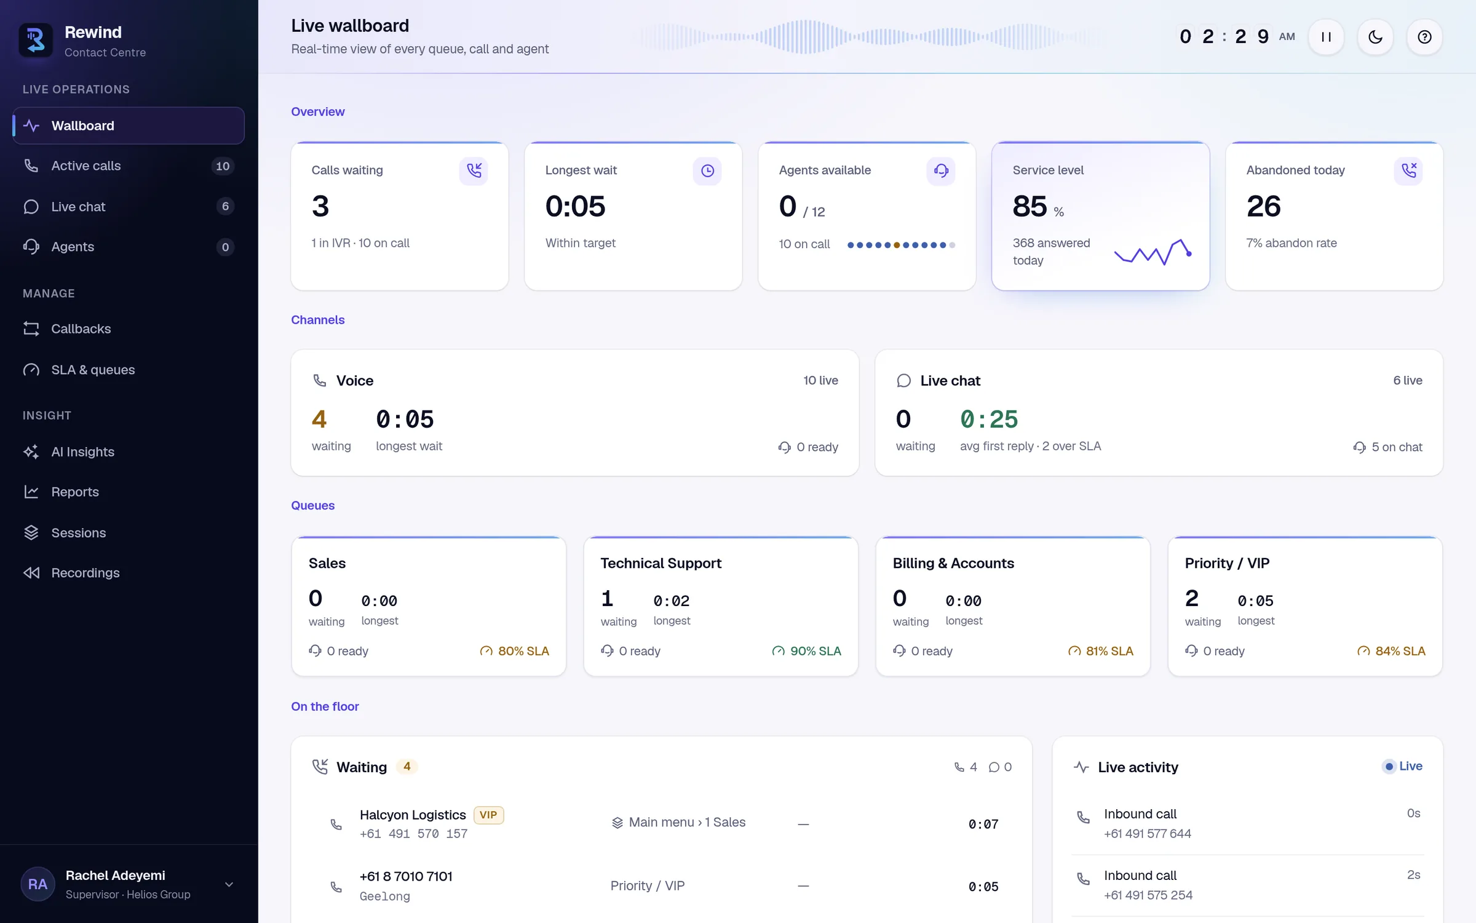Screen dimensions: 1476x923
Task: Click the Live status indicator
Action: (1402, 766)
